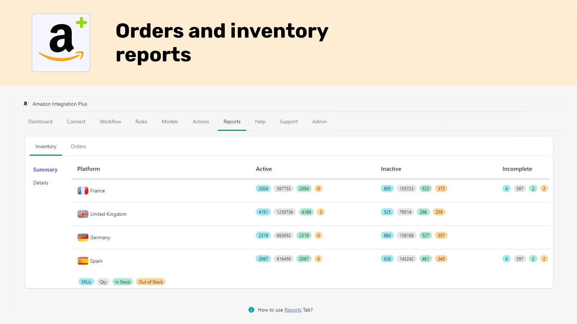Click Spain inactive out-of-stock badge 345
This screenshot has width=577, height=324.
441,259
